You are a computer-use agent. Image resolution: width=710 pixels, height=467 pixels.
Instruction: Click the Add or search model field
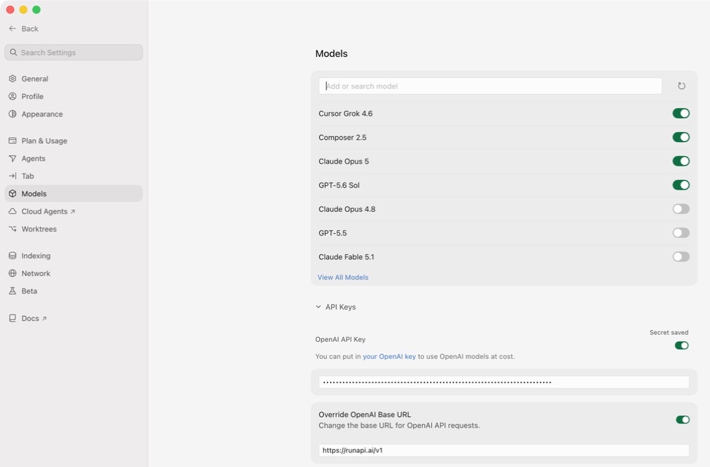[490, 86]
